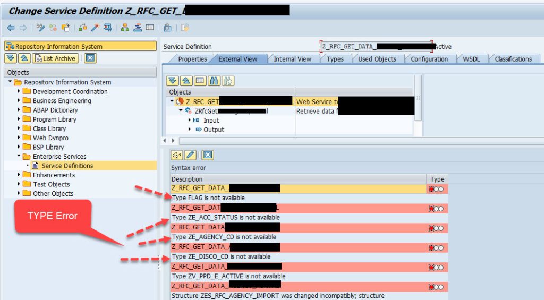This screenshot has width=544, height=300.
Task: Click the Repository Information System button
Action: point(80,46)
